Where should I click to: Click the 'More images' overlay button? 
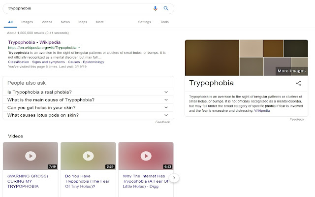(291, 71)
